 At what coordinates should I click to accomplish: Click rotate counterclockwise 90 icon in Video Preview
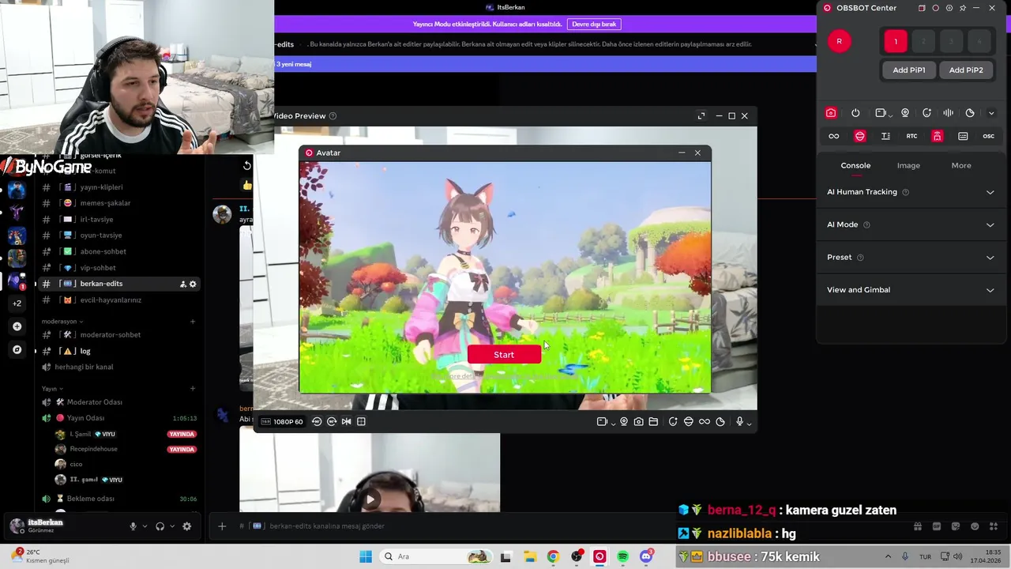point(317,422)
